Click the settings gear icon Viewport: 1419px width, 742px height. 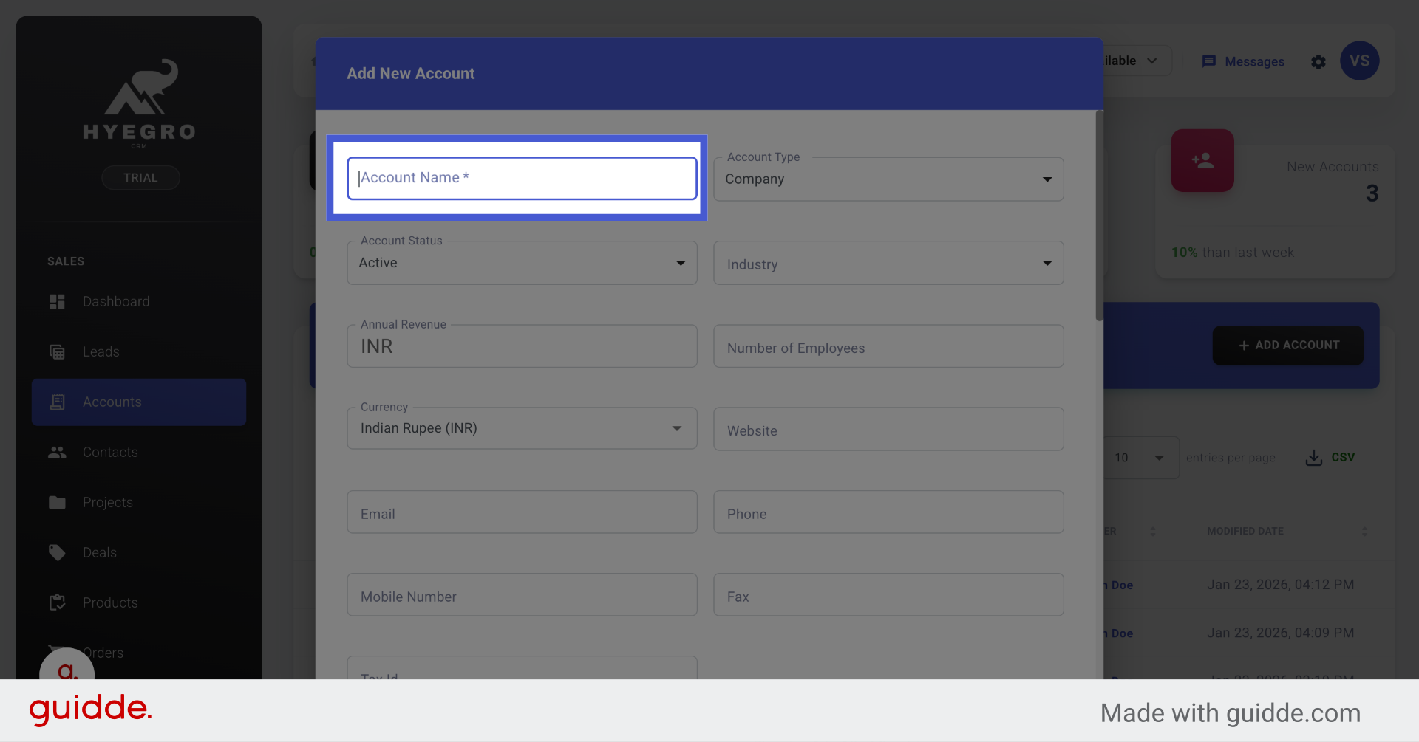pos(1318,62)
